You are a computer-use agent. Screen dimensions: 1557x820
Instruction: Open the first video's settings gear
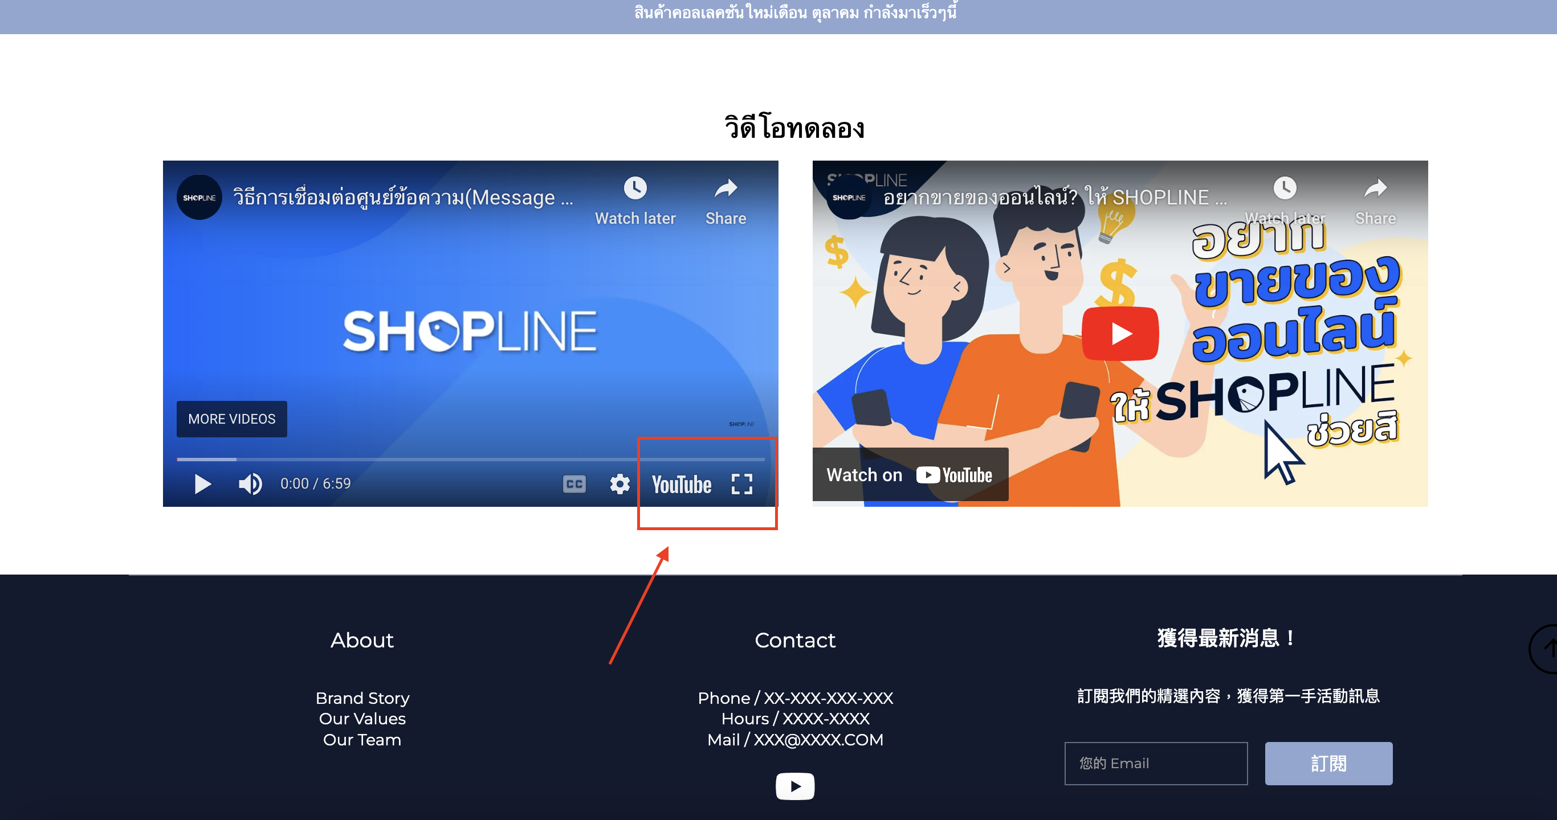point(619,483)
